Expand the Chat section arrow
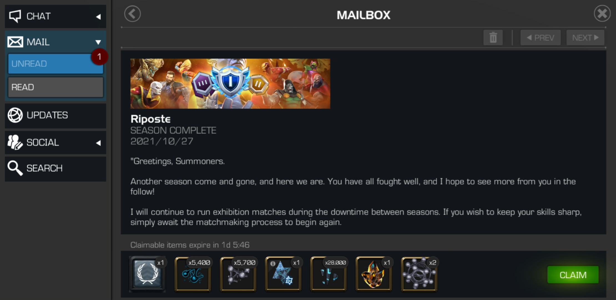616x300 pixels. 98,17
